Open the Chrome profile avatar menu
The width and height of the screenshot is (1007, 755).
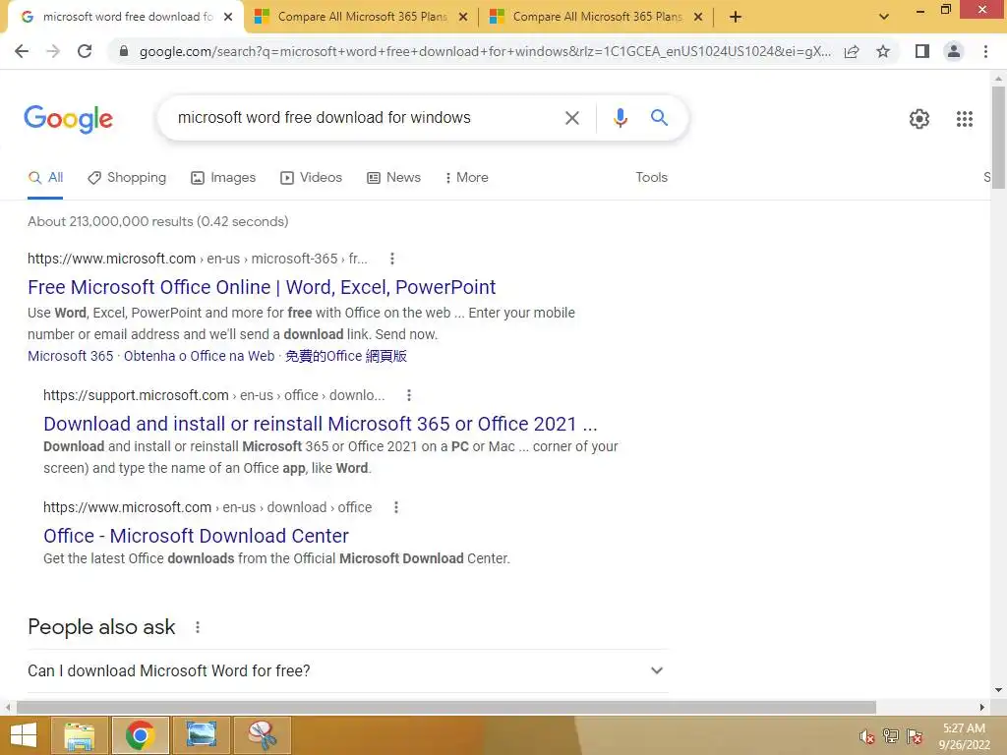pos(954,51)
